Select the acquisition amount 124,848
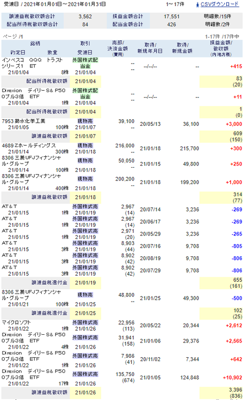The height and width of the screenshot is (400, 244). coord(189,378)
